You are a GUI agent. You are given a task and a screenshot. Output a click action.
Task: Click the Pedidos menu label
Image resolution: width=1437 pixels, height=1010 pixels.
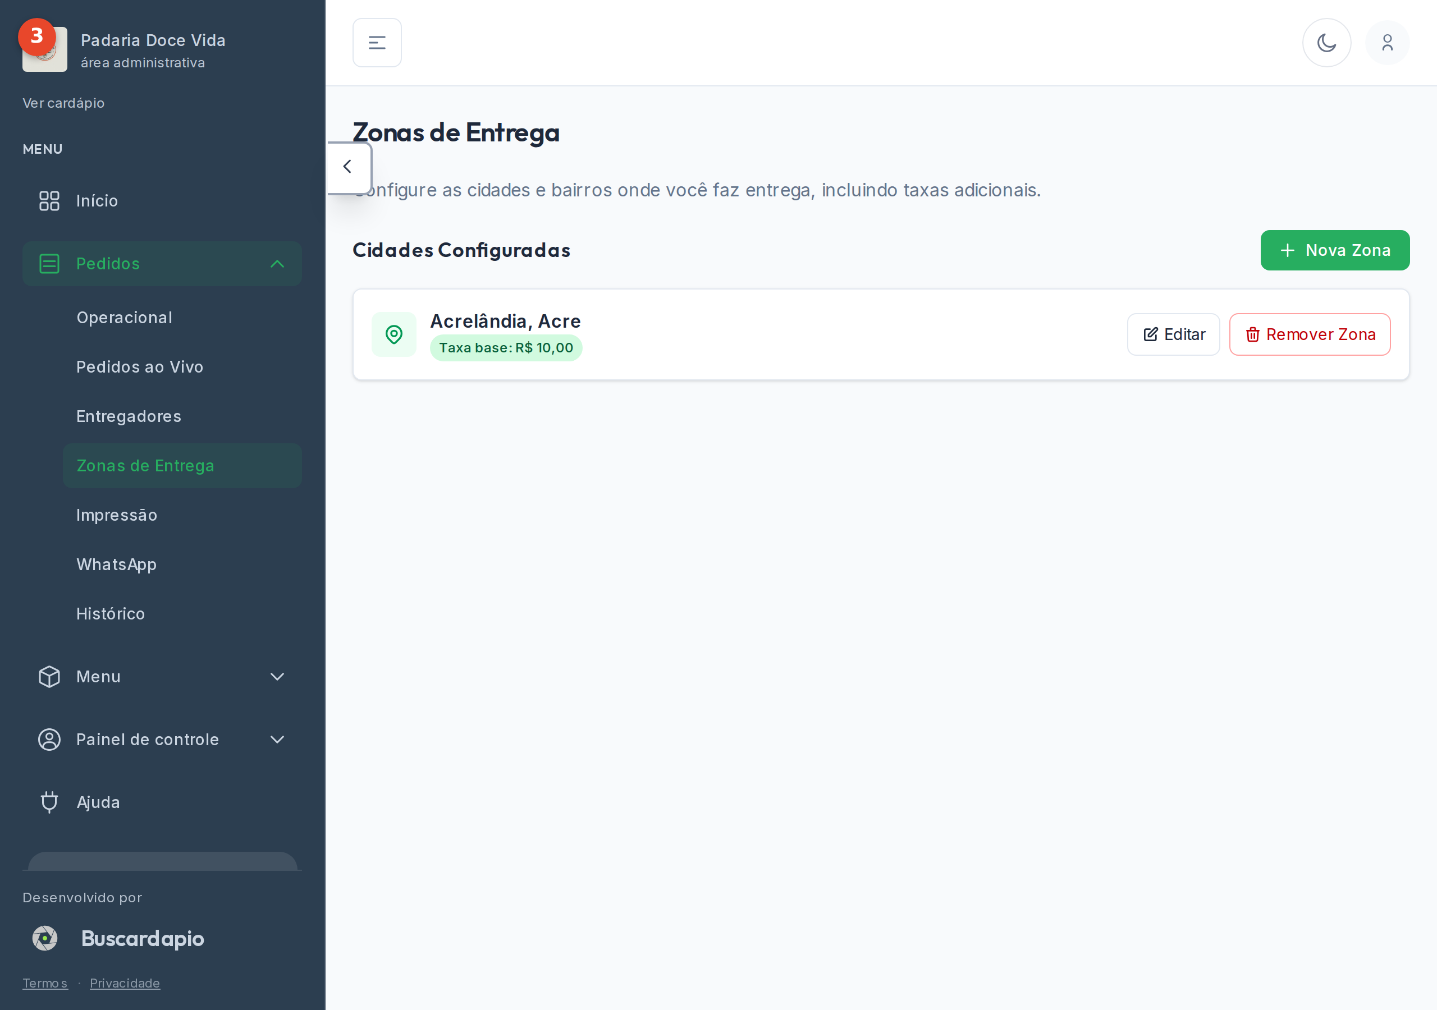[108, 264]
